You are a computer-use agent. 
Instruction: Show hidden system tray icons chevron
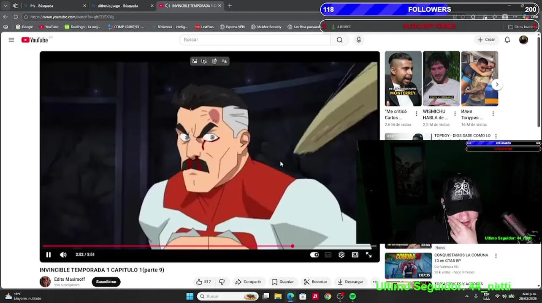coord(467,297)
